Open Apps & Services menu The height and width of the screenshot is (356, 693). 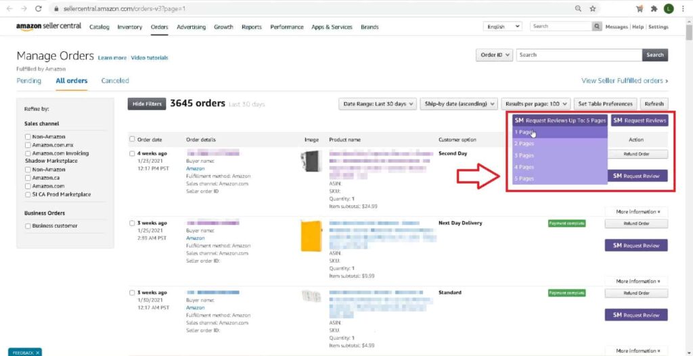pos(332,27)
